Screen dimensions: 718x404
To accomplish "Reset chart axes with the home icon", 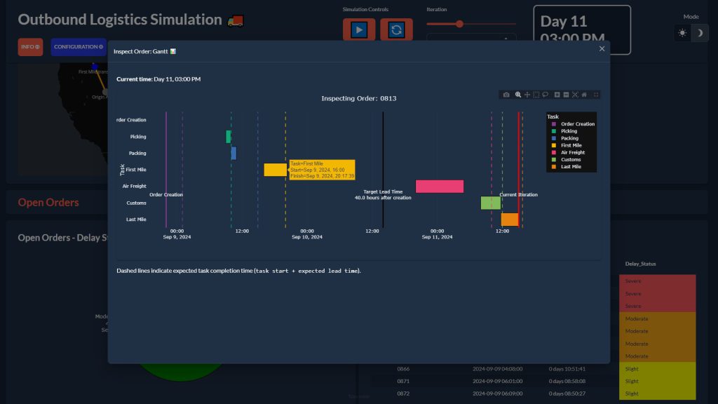I will [584, 95].
